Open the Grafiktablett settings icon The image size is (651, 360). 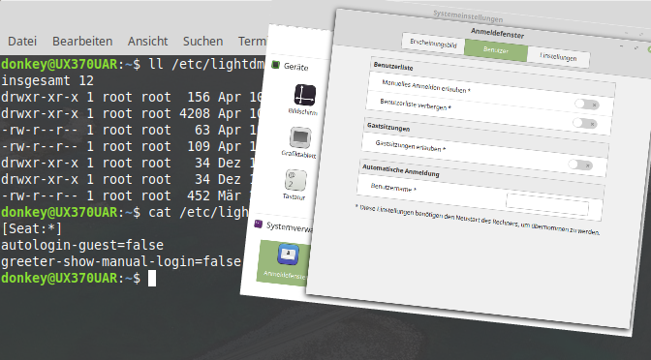300,137
